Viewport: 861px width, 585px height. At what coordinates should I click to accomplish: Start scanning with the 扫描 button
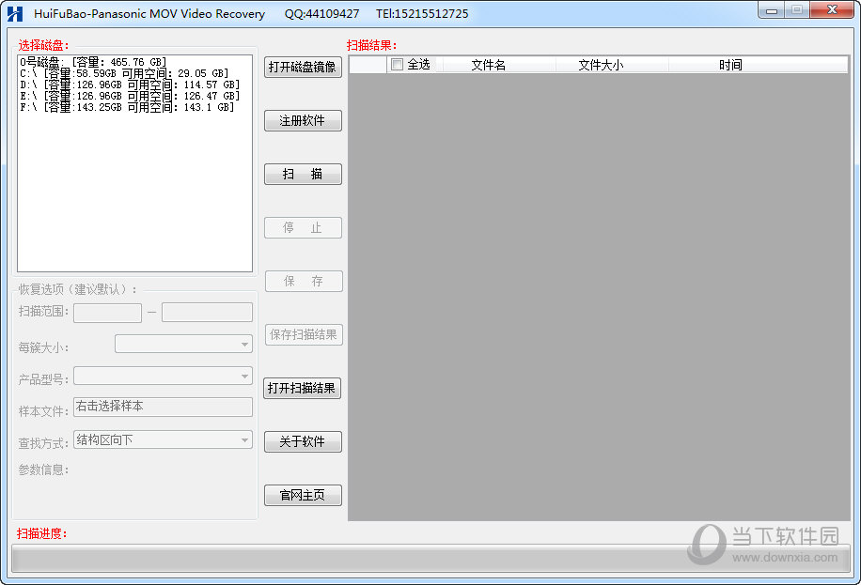pos(303,174)
